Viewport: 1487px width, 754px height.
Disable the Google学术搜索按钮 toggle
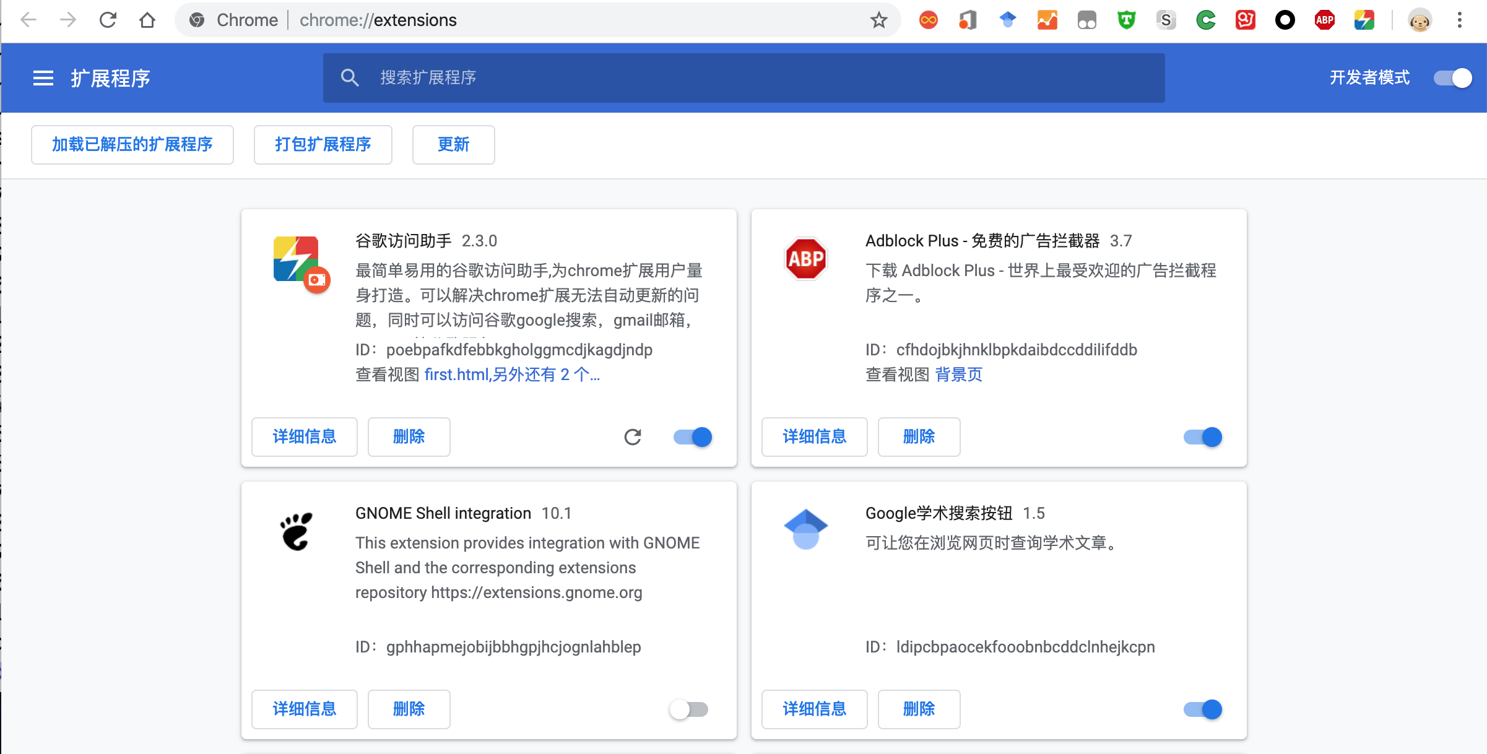(x=1203, y=709)
